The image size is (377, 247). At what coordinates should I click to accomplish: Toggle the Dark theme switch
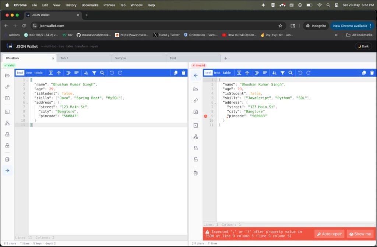point(363,46)
